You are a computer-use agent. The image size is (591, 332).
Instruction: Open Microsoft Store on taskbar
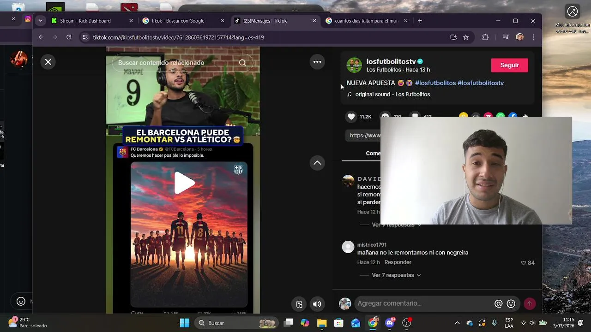339,323
